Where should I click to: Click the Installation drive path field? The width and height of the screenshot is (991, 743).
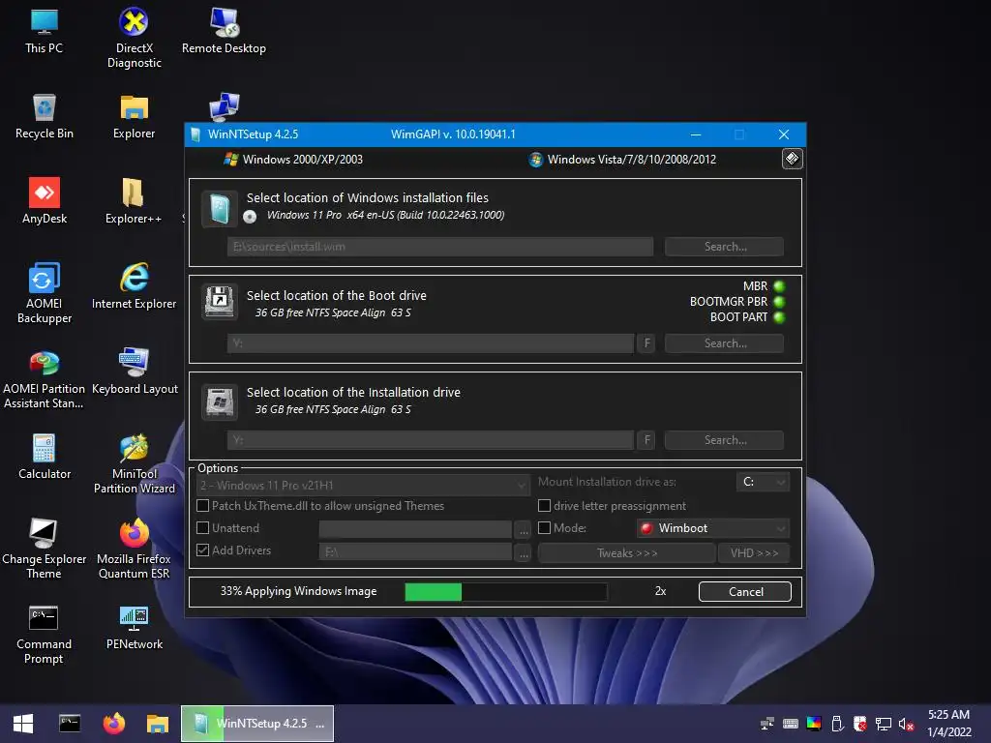pyautogui.click(x=431, y=440)
